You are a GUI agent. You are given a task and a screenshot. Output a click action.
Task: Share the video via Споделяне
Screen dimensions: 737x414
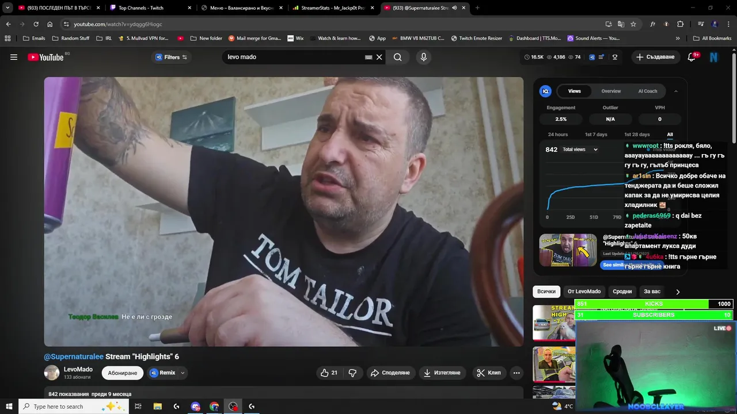[x=390, y=373]
